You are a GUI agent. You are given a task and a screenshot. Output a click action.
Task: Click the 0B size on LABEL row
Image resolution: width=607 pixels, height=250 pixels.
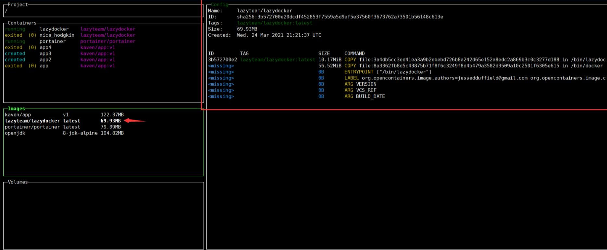321,78
